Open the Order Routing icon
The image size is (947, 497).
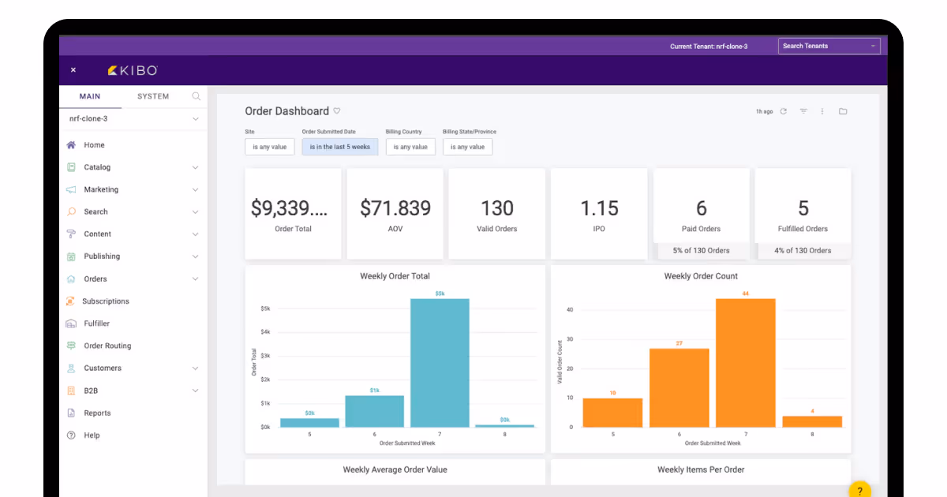coord(71,346)
